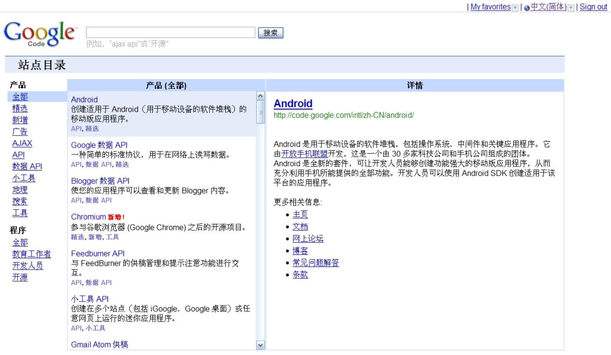The width and height of the screenshot is (611, 355).
Task: Select the 开发人员 program category
Action: (28, 266)
